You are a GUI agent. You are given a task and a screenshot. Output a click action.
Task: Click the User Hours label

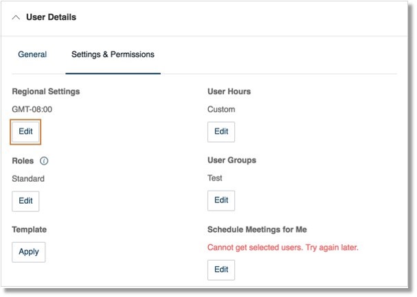(x=229, y=91)
